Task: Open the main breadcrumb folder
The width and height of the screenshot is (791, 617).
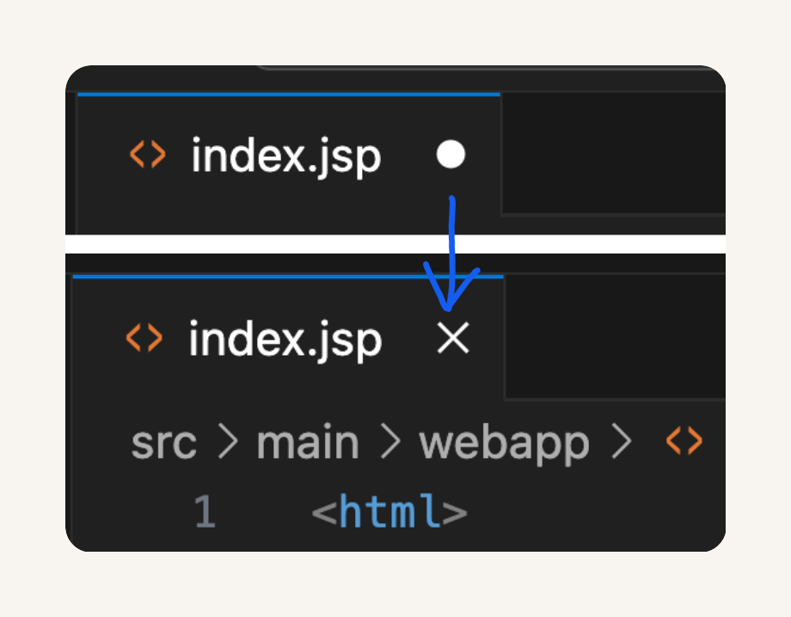Action: [x=308, y=442]
